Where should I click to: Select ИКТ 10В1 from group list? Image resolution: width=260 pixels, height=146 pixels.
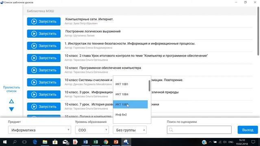130,84
